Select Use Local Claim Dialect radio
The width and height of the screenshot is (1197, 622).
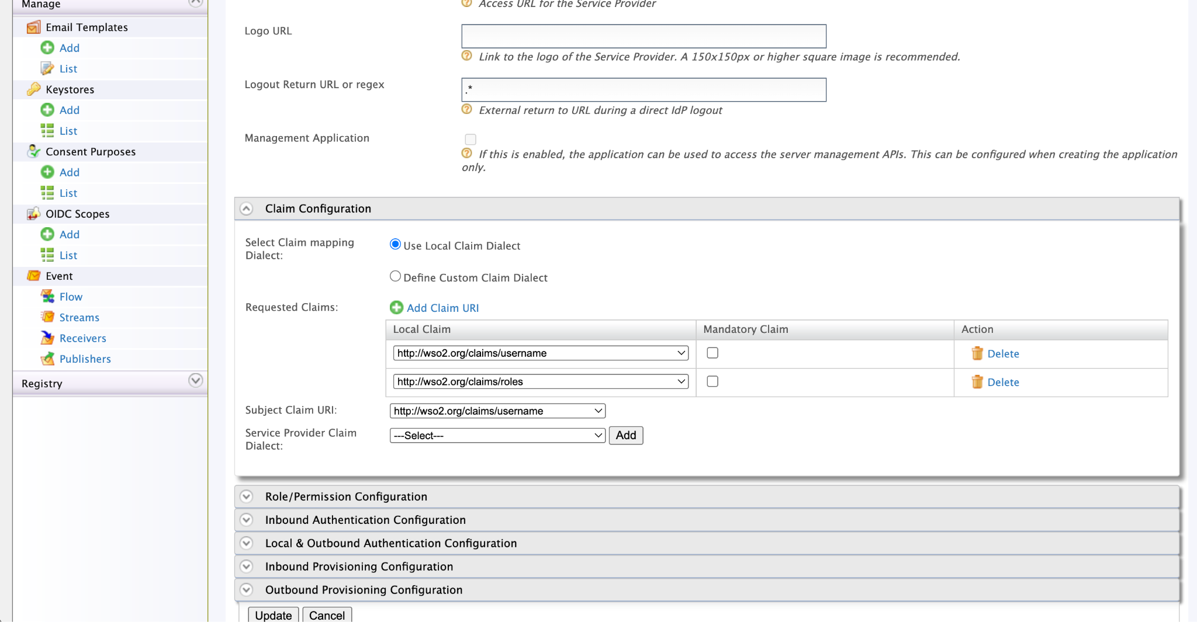(395, 245)
